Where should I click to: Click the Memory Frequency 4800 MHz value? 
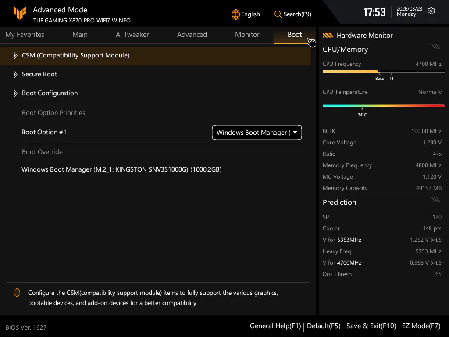(x=428, y=165)
